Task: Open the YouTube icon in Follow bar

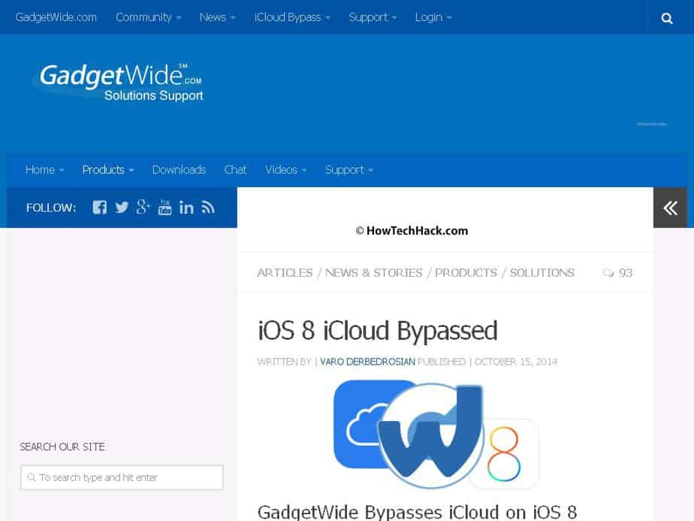Action: (x=164, y=207)
